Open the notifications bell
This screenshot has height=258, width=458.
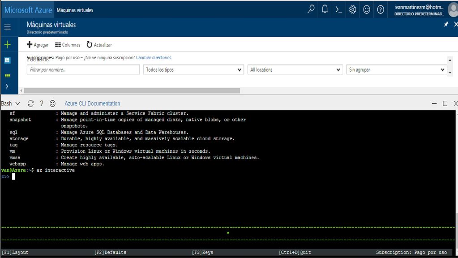tap(325, 9)
